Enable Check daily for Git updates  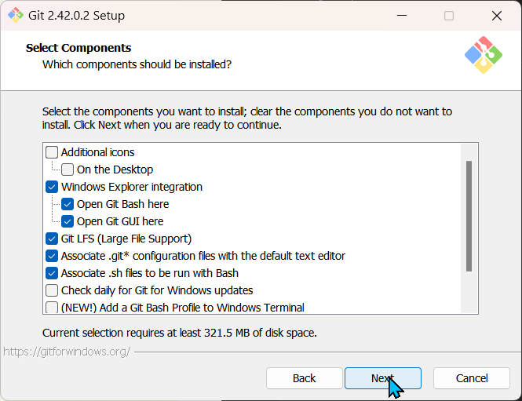point(52,290)
